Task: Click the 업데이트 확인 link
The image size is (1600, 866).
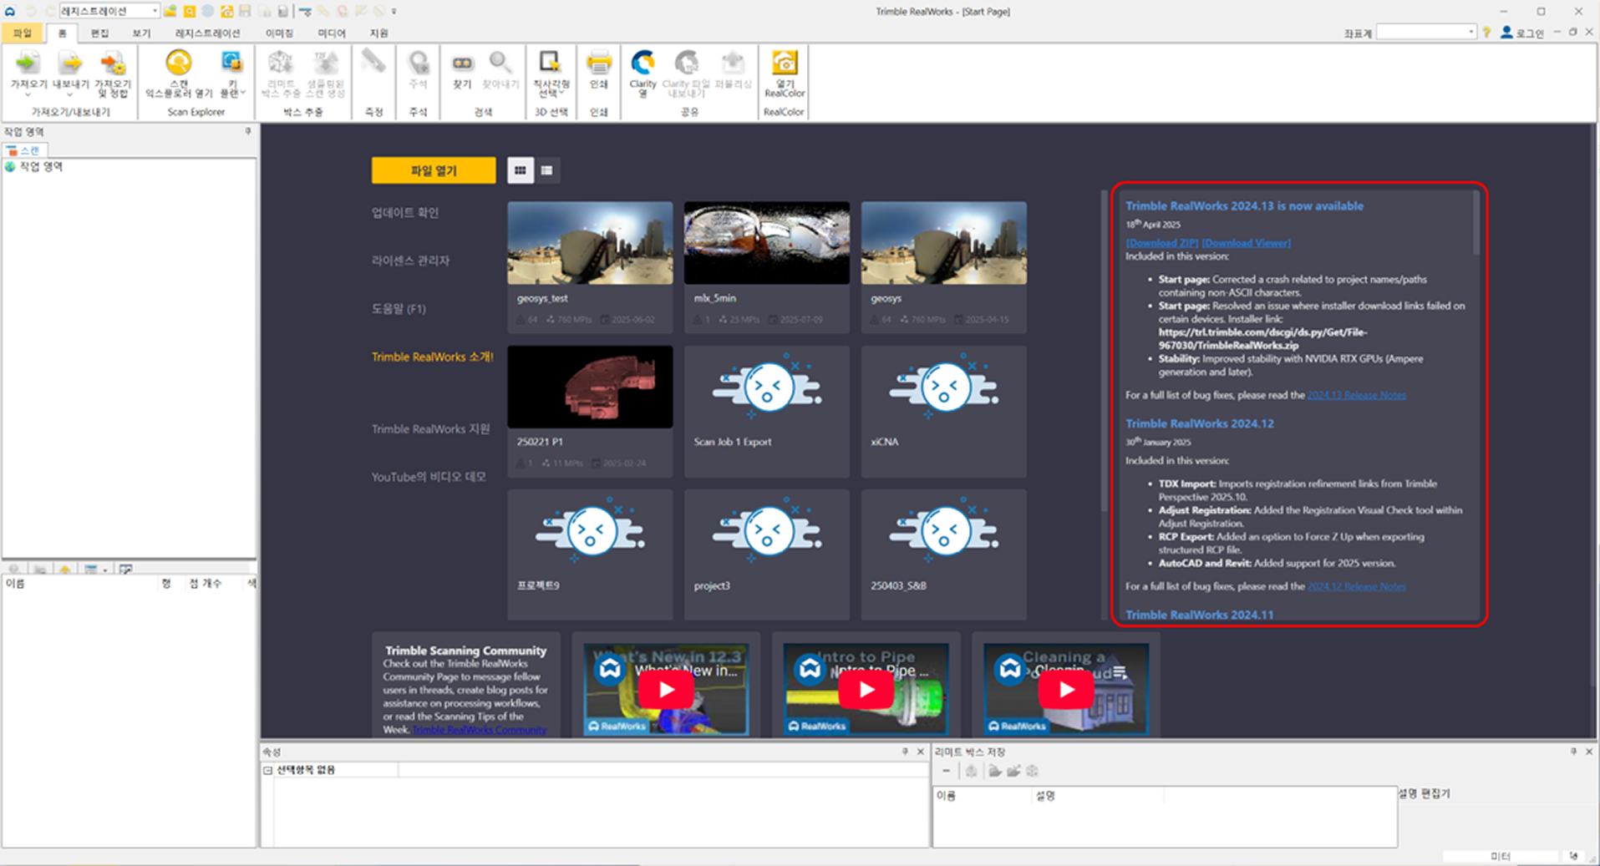Action: click(x=405, y=213)
